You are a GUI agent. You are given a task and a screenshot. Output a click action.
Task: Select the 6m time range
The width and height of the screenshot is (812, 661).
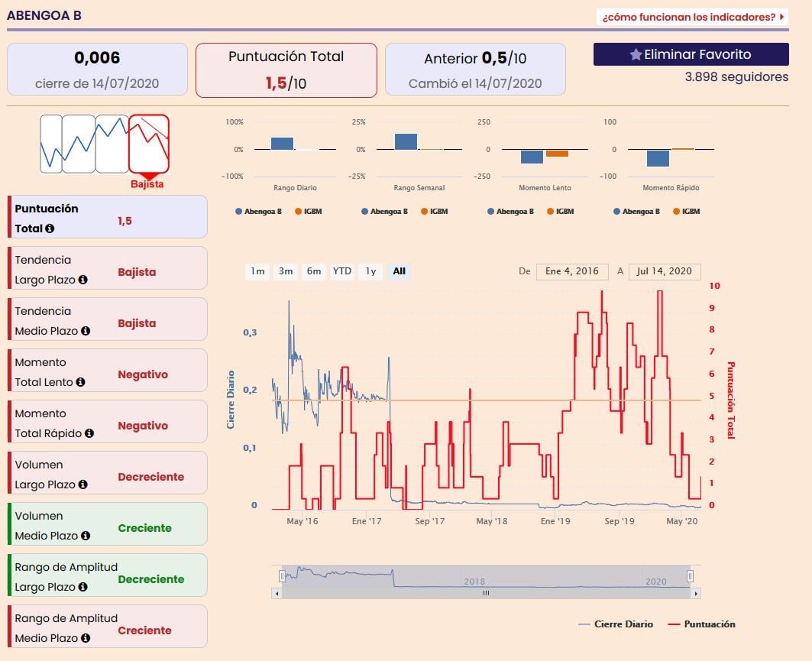[313, 271]
